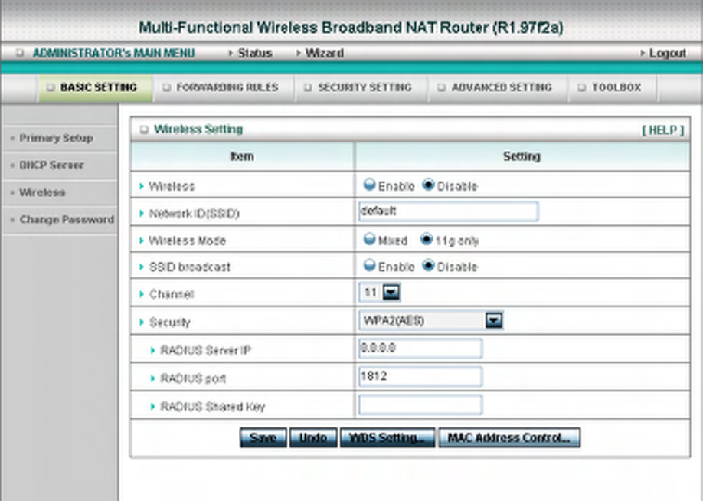Click the Item column header

(x=242, y=156)
